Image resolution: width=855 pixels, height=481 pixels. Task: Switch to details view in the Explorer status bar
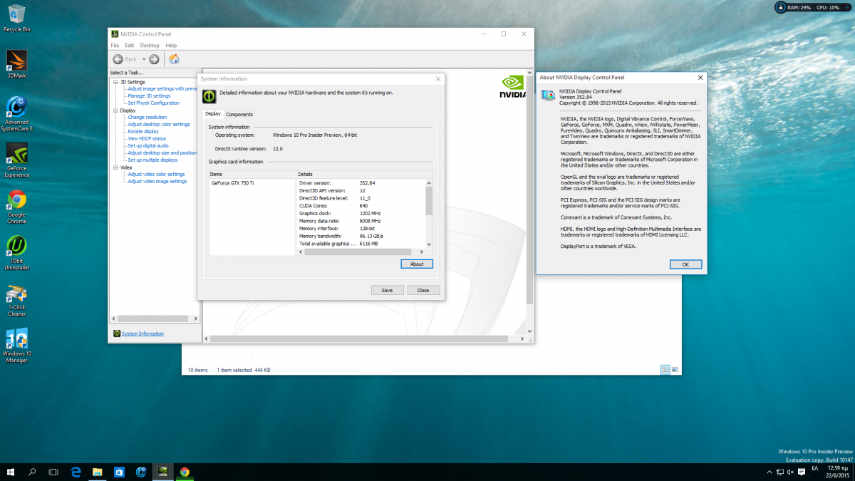pos(665,370)
